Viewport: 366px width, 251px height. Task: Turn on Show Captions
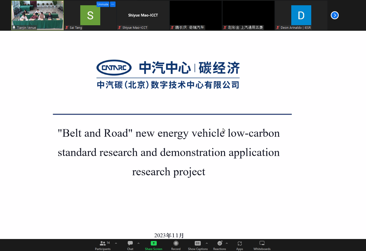pos(197,245)
